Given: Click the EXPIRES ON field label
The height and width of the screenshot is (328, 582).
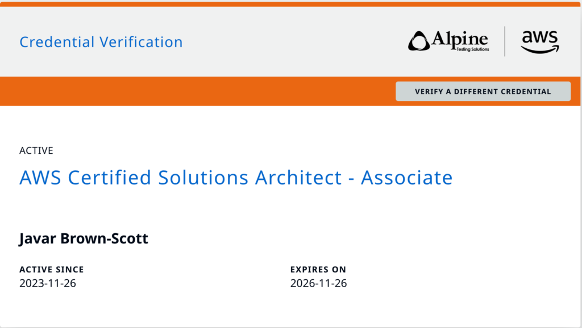Looking at the screenshot, I should [x=318, y=270].
